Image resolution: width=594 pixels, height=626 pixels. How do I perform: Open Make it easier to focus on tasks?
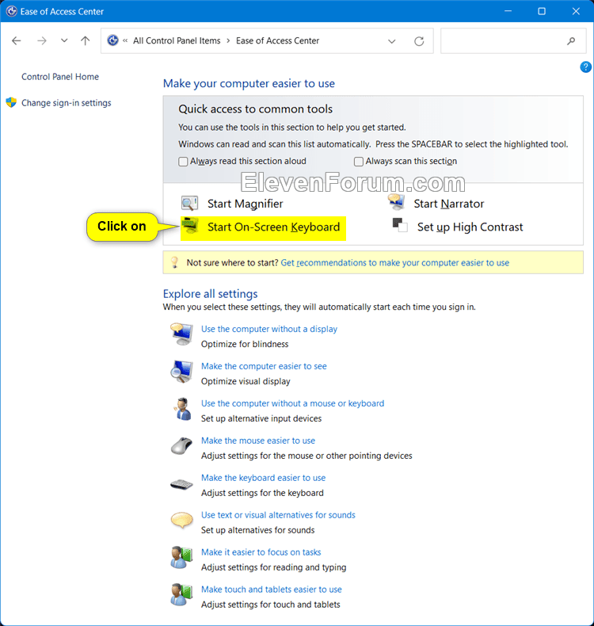pyautogui.click(x=261, y=552)
